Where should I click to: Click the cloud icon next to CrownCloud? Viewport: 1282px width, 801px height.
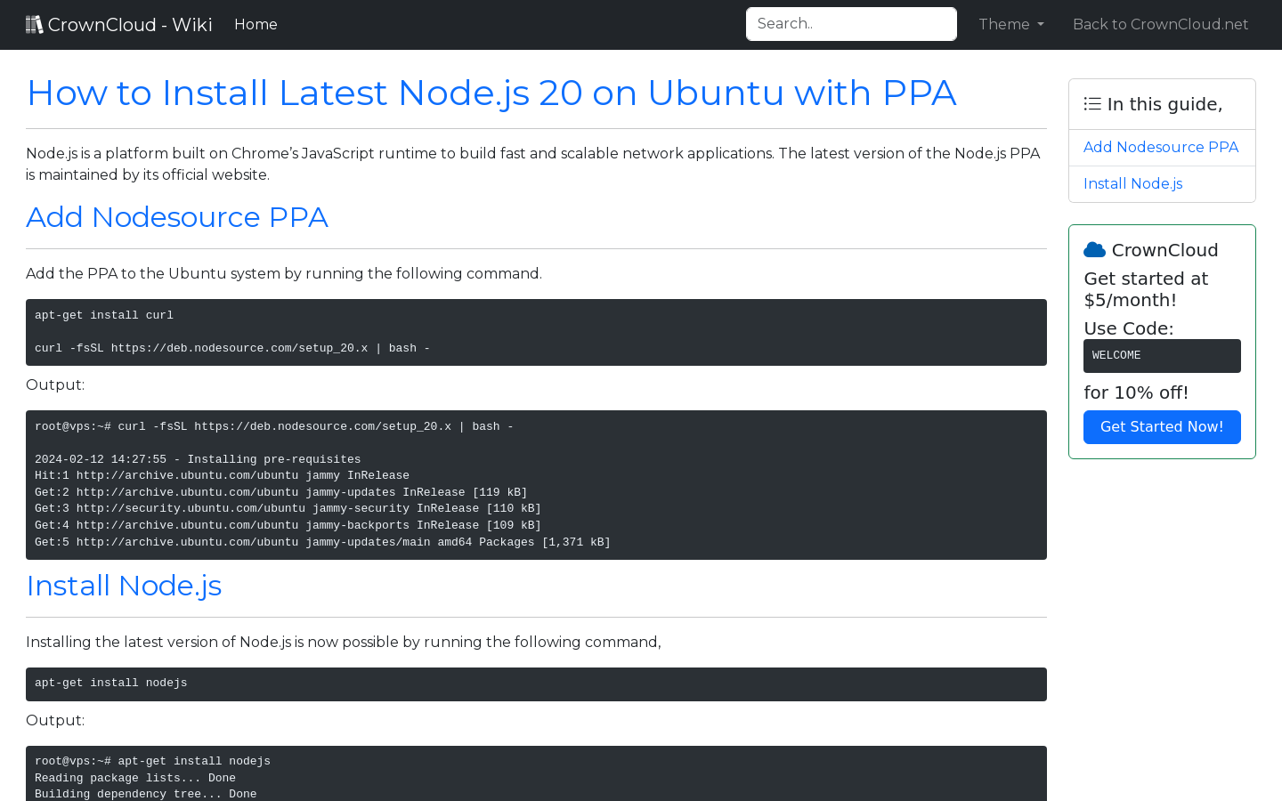(1094, 249)
